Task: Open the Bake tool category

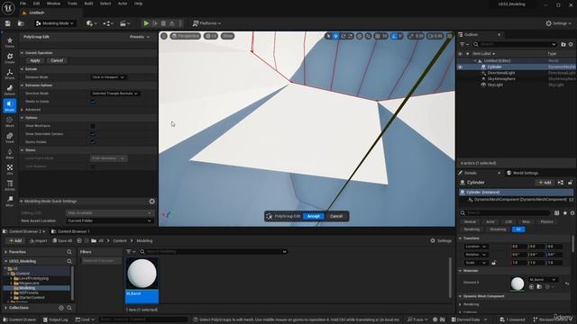Action: (10, 154)
